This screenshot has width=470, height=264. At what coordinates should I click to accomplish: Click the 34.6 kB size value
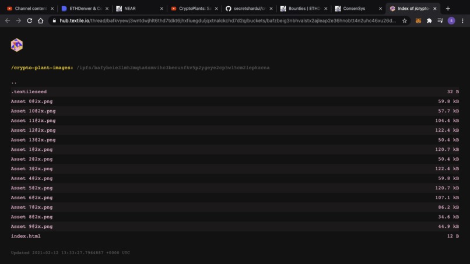(448, 217)
